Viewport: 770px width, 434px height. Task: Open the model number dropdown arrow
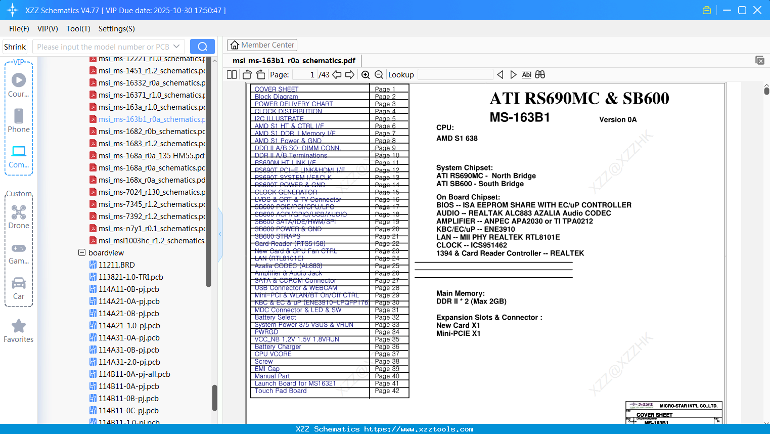[x=176, y=47]
